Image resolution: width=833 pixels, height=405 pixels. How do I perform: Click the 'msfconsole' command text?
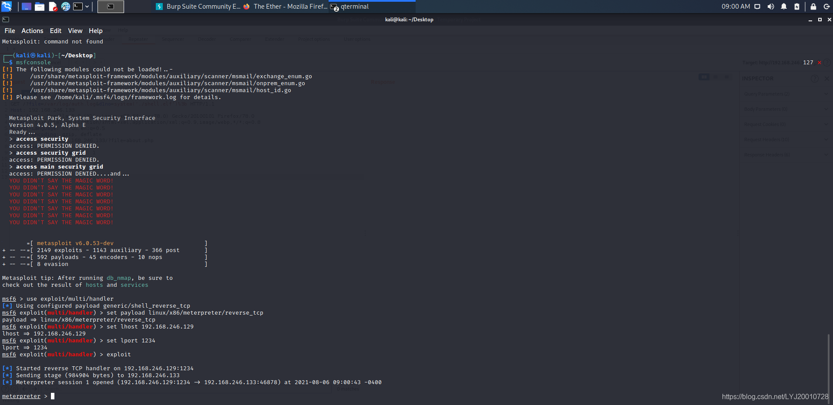[34, 63]
